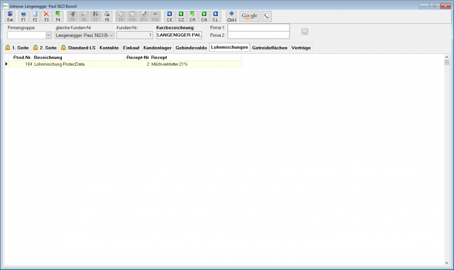Click the F11 edit icon

[x=144, y=16]
